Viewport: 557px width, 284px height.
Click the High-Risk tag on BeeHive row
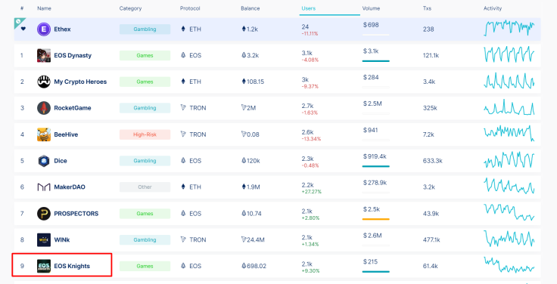145,134
